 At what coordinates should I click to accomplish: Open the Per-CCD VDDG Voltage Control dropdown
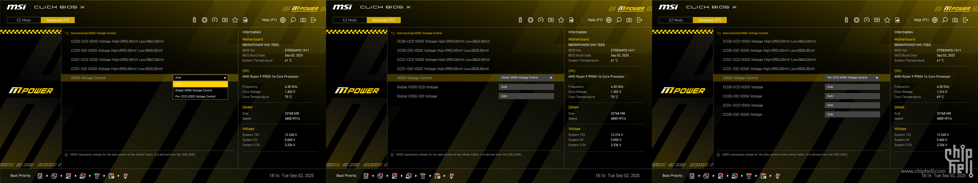tap(852, 78)
